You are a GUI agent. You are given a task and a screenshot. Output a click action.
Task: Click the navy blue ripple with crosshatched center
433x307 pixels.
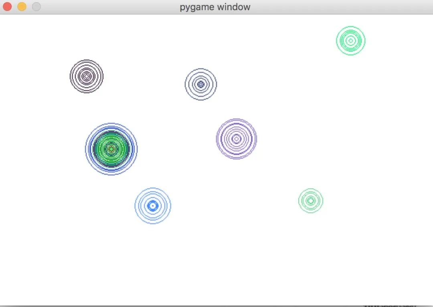[x=201, y=84]
